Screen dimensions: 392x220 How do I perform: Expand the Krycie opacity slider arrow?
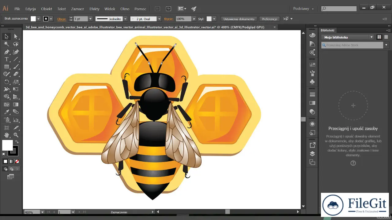[194, 19]
